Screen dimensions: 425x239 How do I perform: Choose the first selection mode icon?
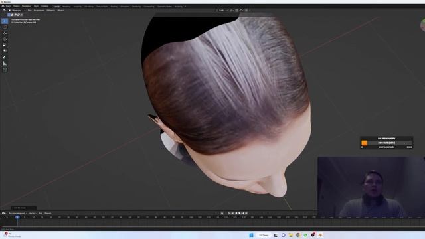[x=9, y=15]
